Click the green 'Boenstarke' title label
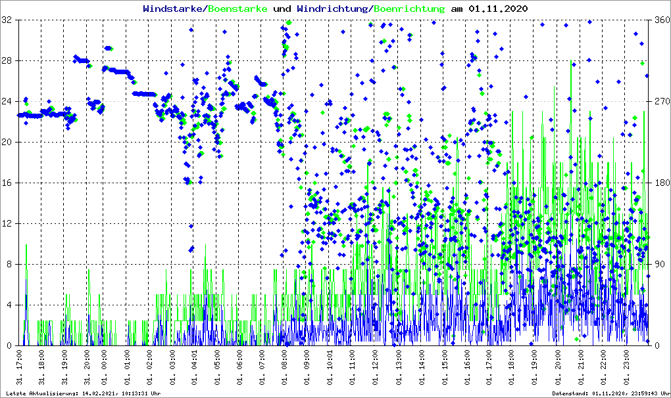Image resolution: width=671 pixels, height=398 pixels. (237, 9)
